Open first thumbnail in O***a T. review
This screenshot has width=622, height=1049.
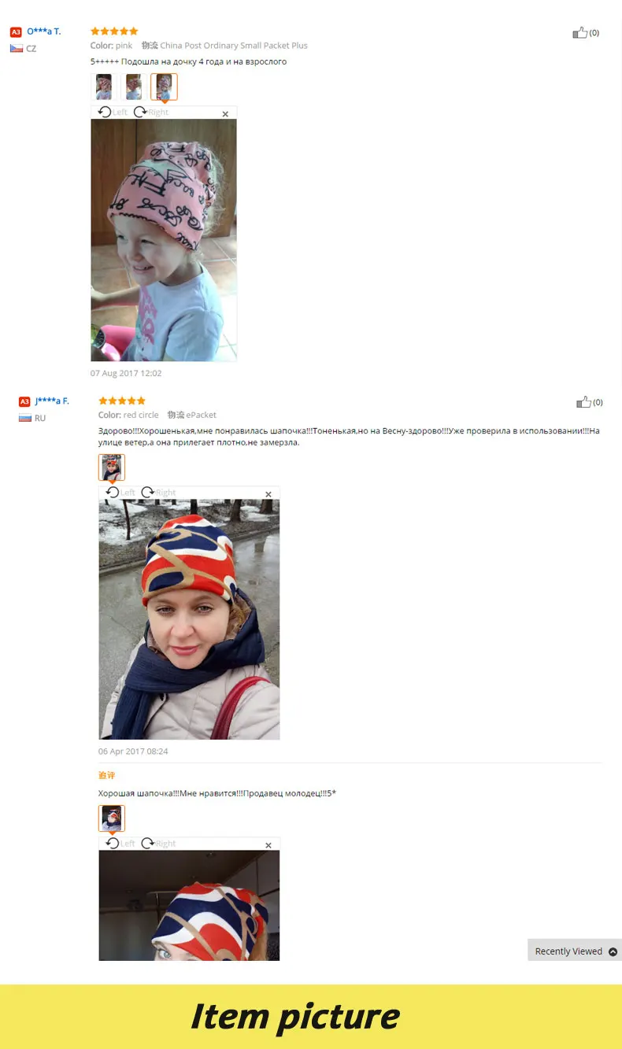pos(104,87)
